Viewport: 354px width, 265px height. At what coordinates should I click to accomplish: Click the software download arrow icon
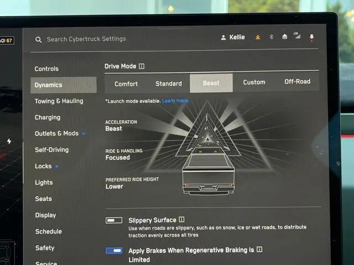click(258, 37)
